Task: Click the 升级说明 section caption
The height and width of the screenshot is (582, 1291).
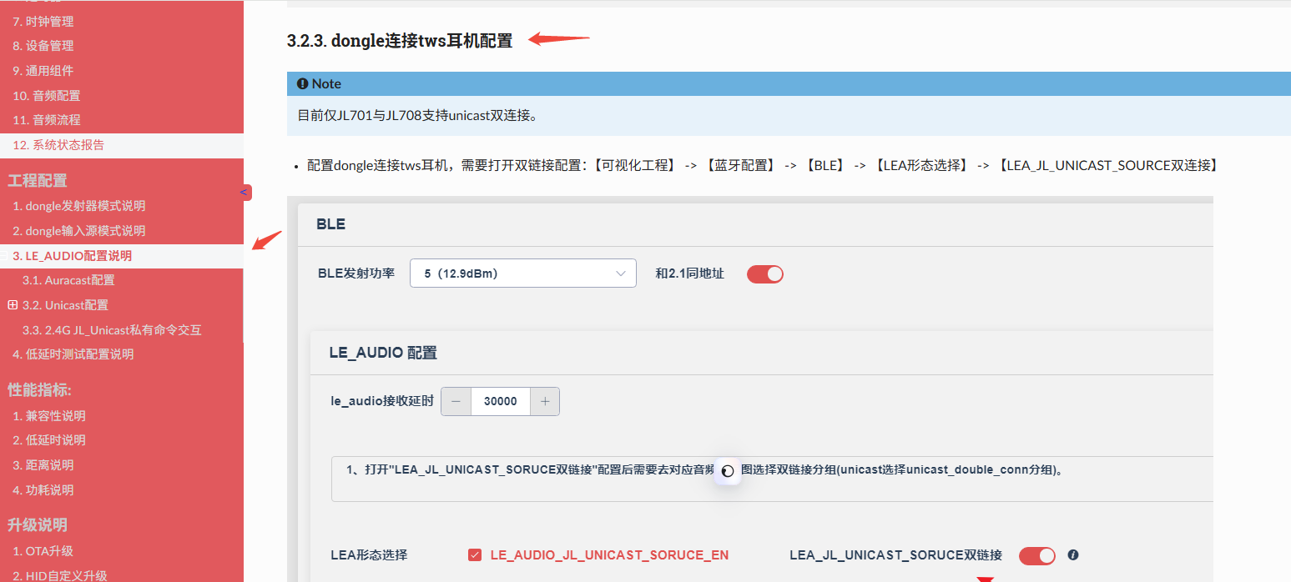Action: click(38, 525)
